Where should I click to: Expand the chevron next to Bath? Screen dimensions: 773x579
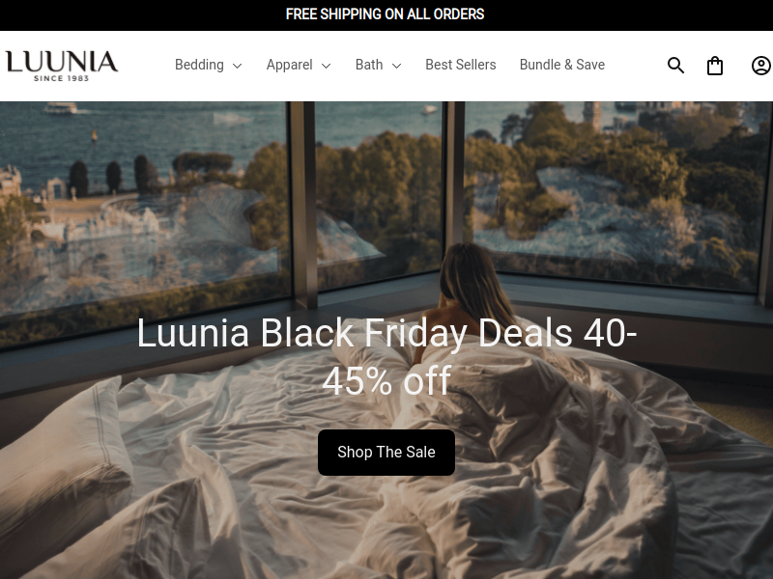point(396,66)
